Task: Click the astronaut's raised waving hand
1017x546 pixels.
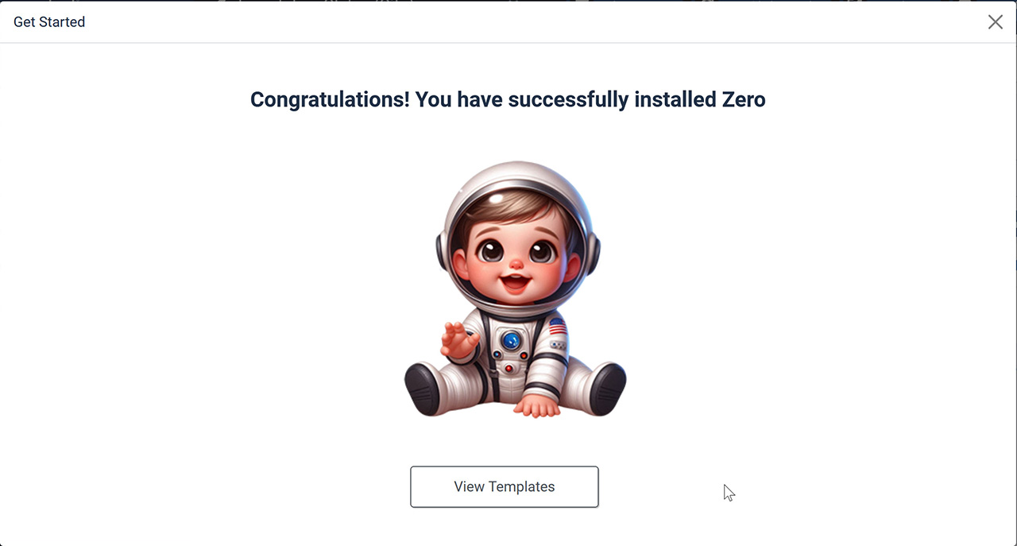Action: [x=458, y=339]
